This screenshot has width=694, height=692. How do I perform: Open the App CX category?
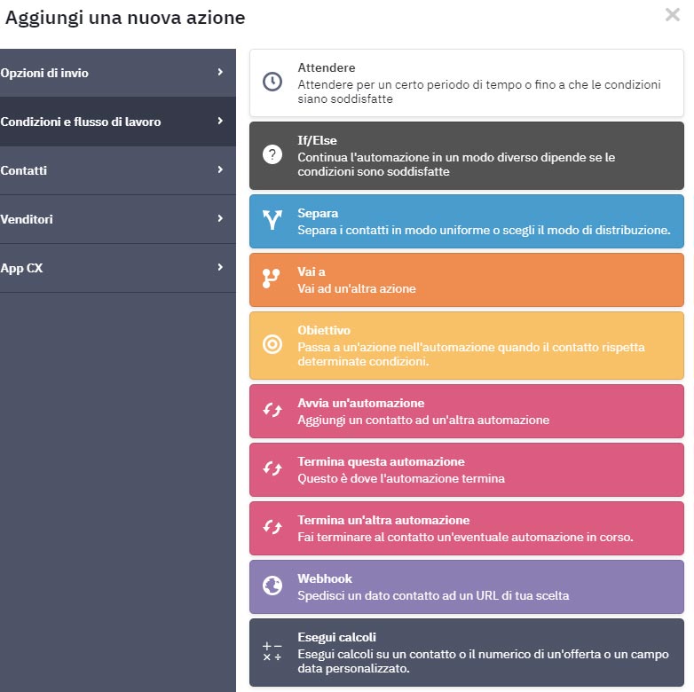(118, 268)
